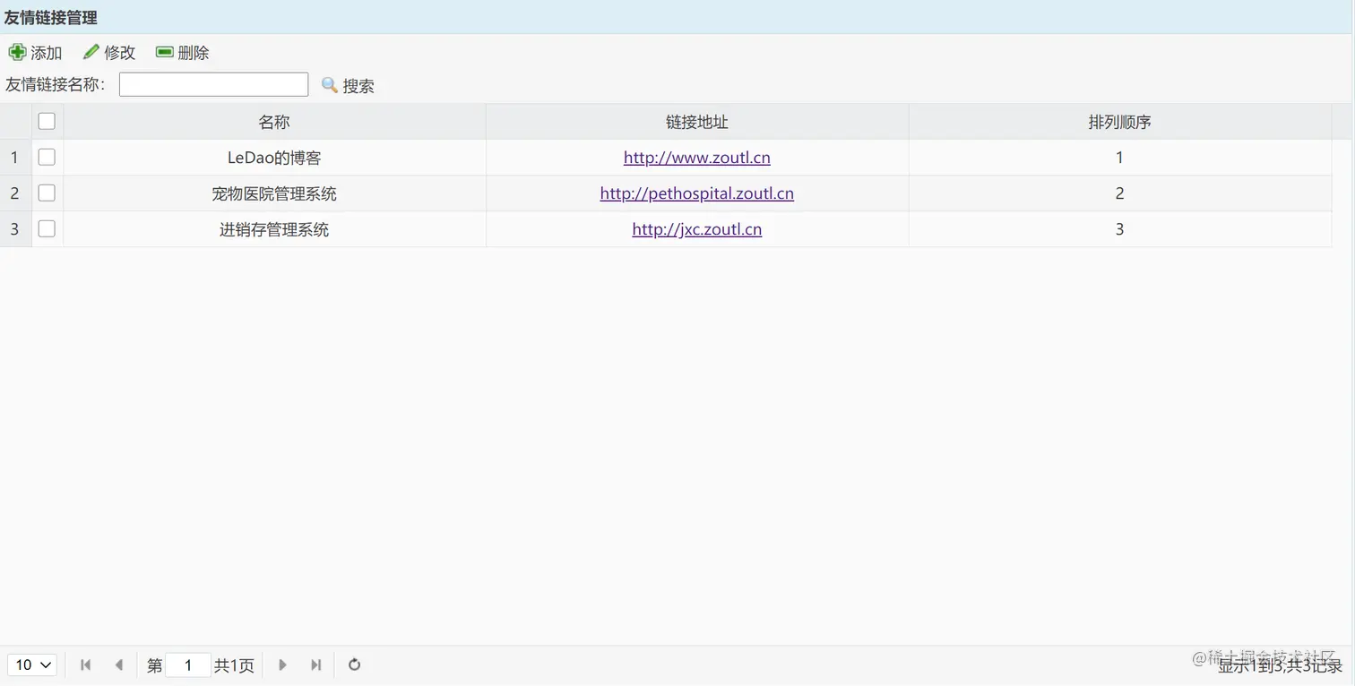The width and height of the screenshot is (1355, 686).
Task: Click the pencil 修改 edit button
Action: pos(109,53)
